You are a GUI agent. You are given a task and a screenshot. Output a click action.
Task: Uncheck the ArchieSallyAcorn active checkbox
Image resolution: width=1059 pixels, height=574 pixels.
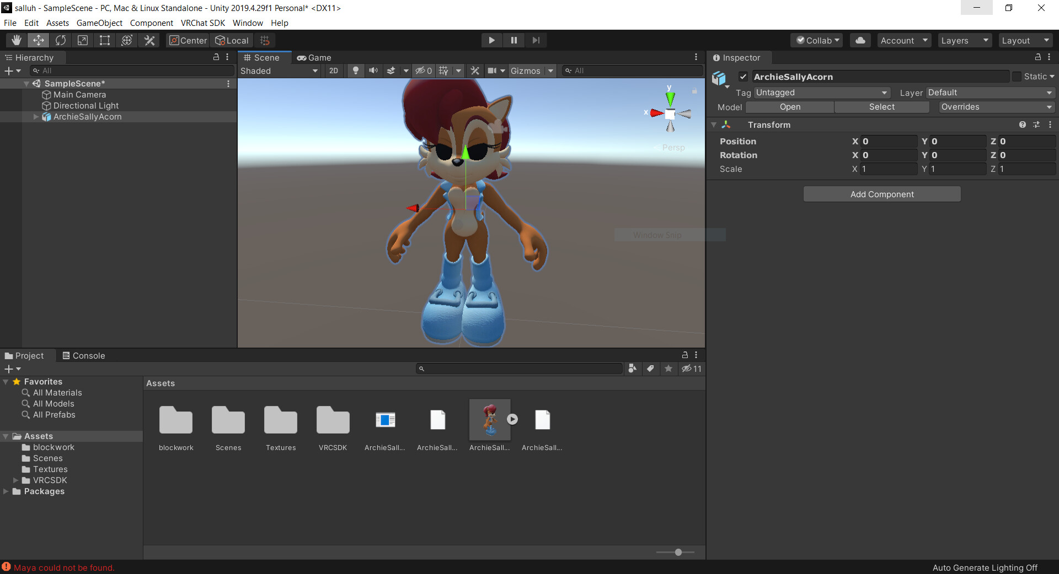(744, 77)
